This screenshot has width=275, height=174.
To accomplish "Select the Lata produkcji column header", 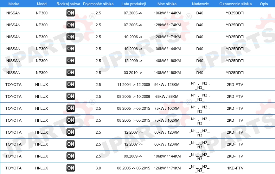I will pos(134,4).
